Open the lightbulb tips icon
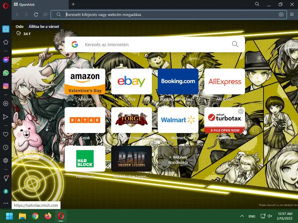 click(6, 178)
